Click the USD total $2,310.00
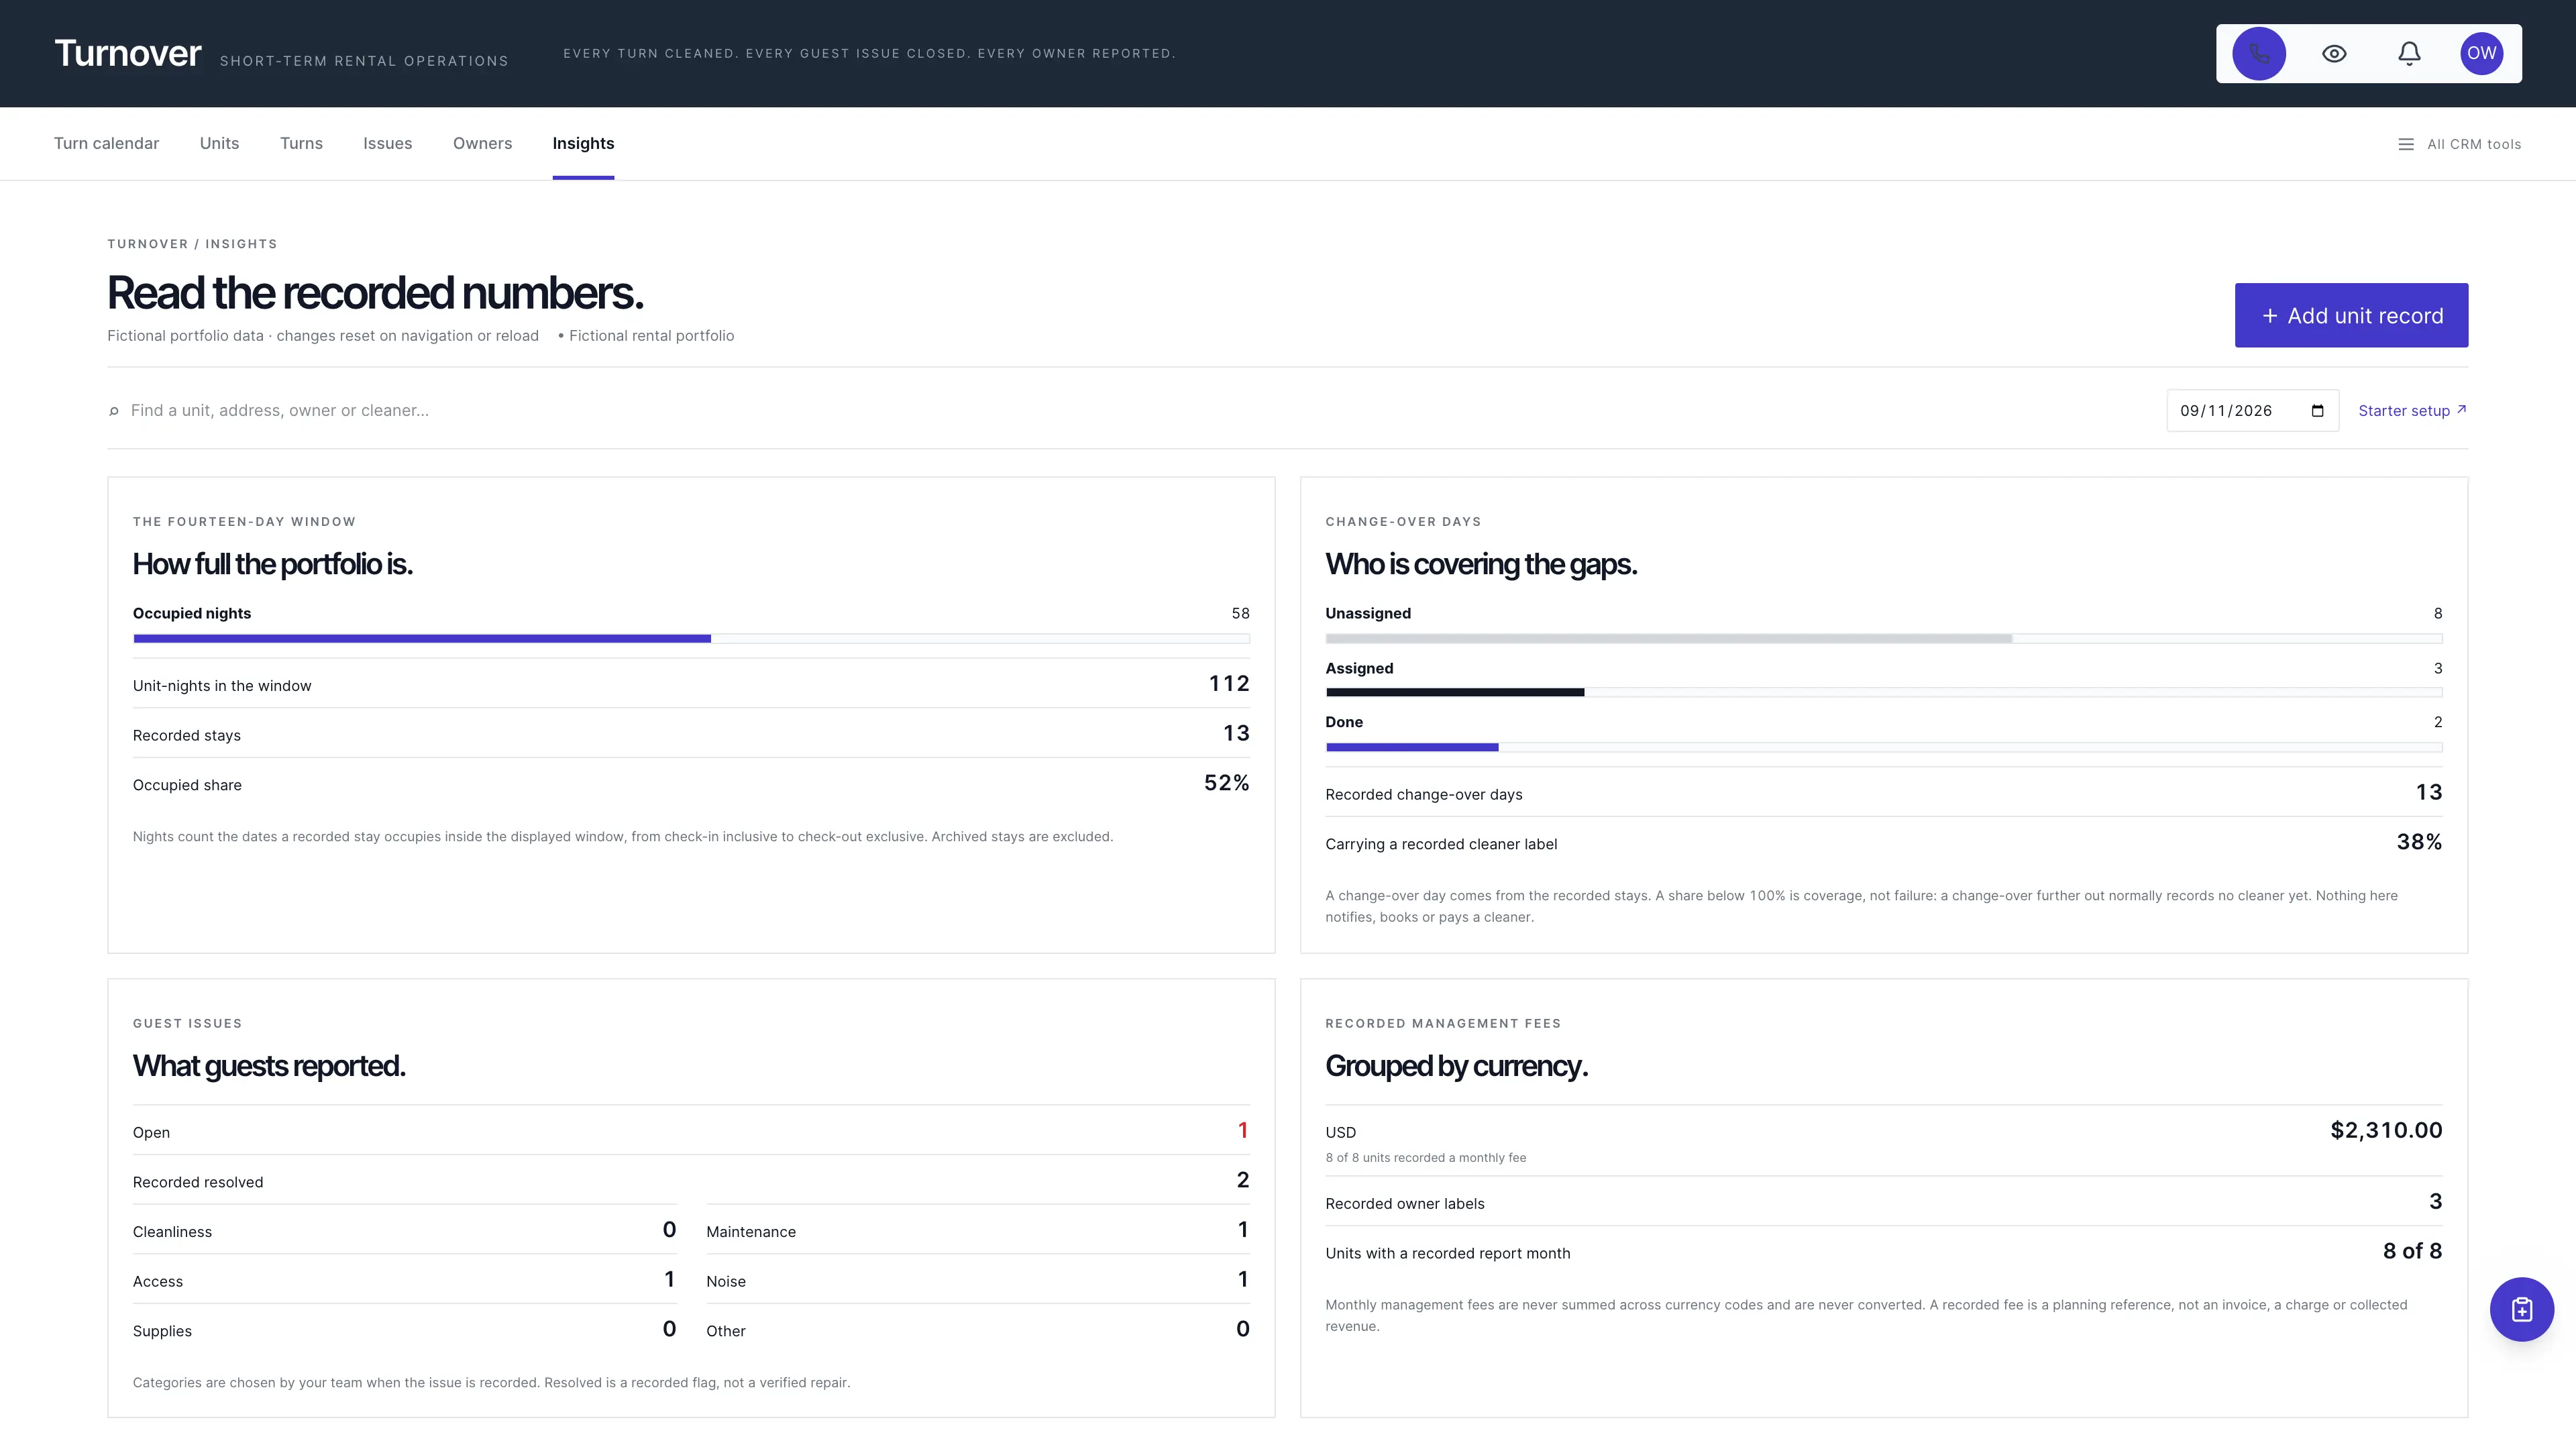Screen dimensions: 2576x1449 pyautogui.click(x=2386, y=1130)
